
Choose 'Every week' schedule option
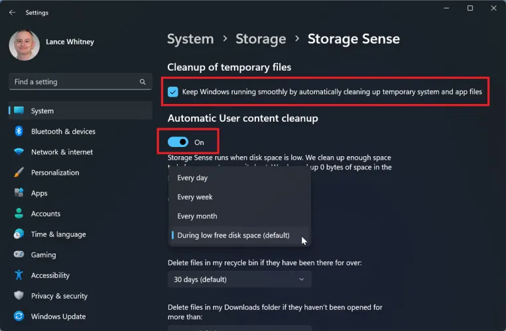point(195,197)
